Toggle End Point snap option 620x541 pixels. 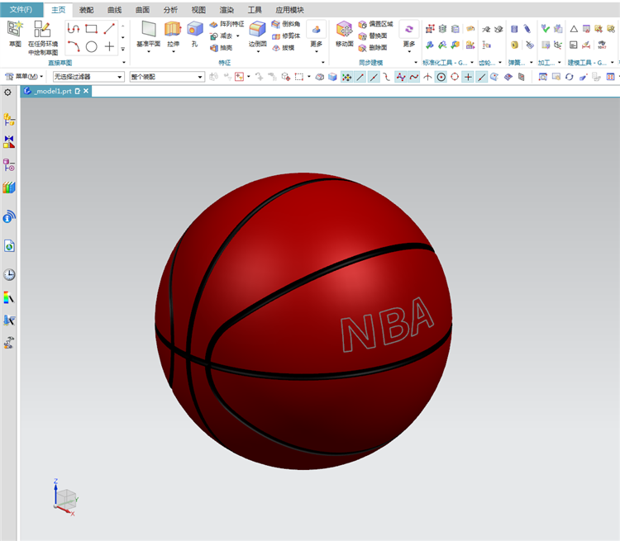click(360, 77)
